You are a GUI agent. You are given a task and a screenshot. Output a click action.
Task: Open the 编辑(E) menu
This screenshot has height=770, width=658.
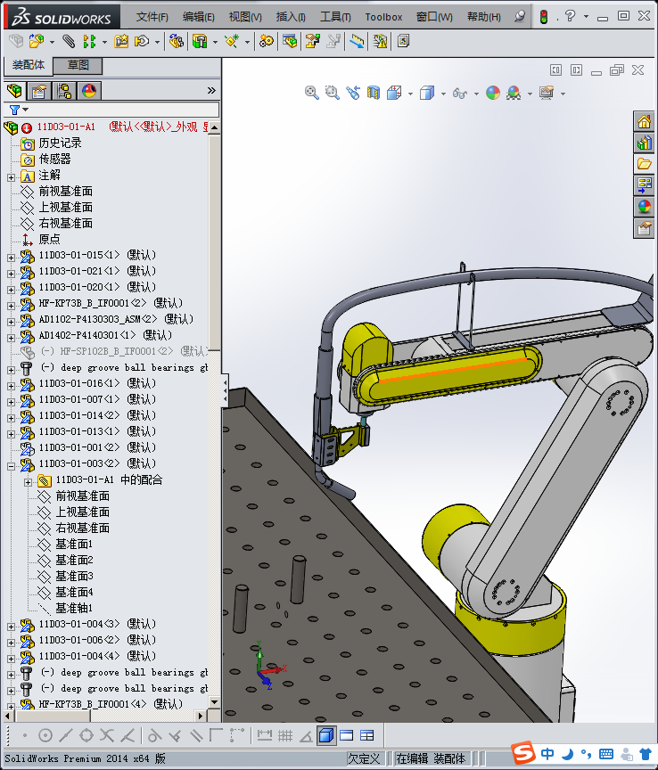tap(199, 17)
